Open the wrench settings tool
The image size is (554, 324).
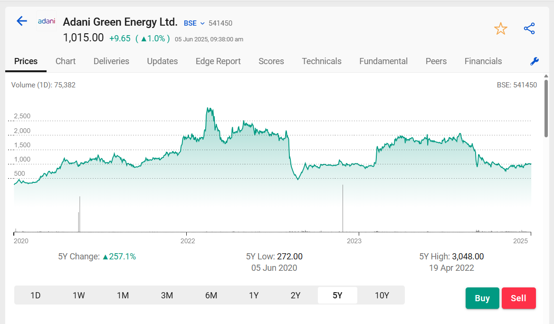[x=535, y=61]
